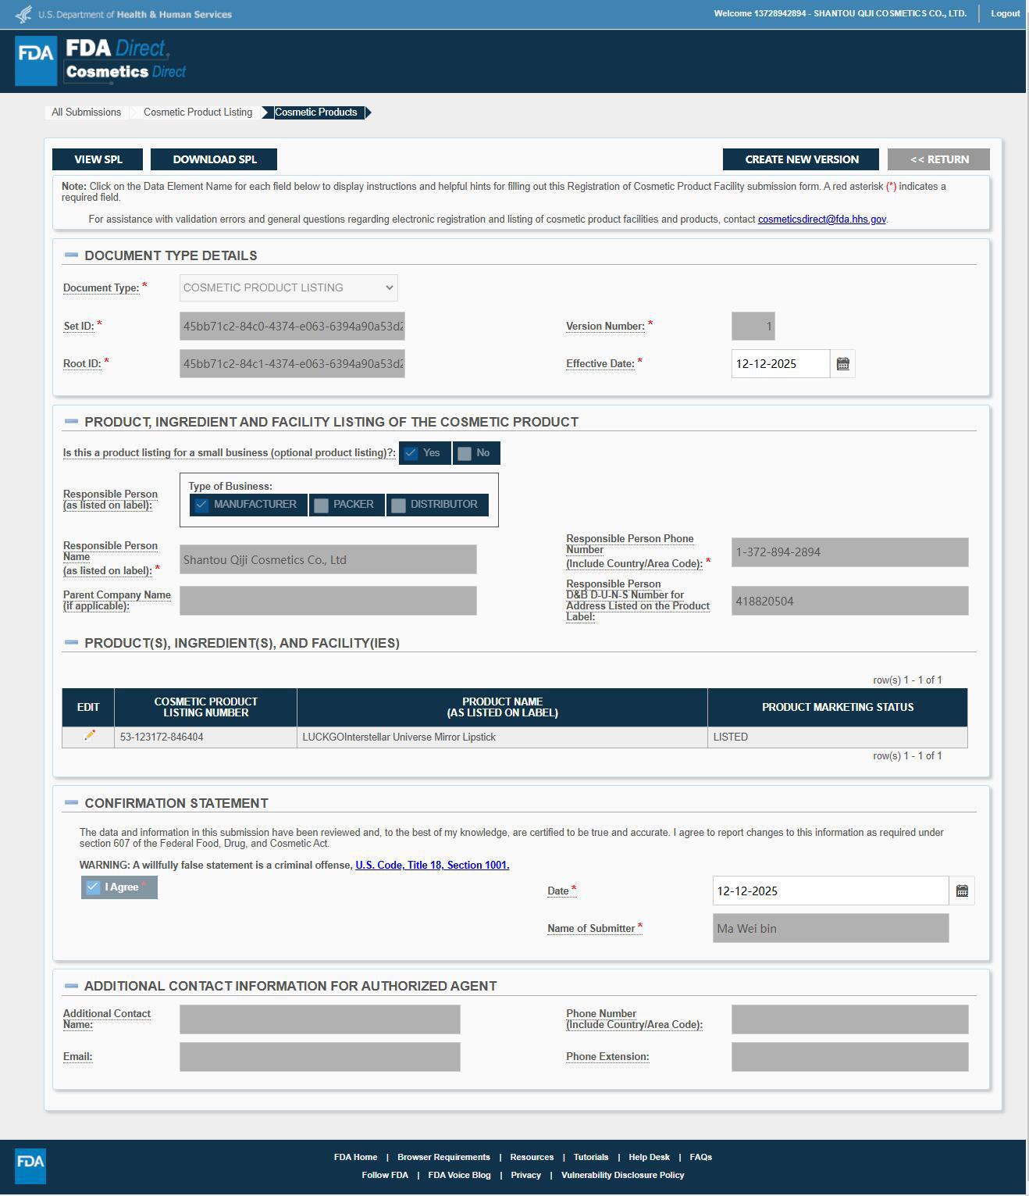Go to All Submissions breadcrumb
Image resolution: width=1029 pixels, height=1196 pixels.
pyautogui.click(x=87, y=112)
